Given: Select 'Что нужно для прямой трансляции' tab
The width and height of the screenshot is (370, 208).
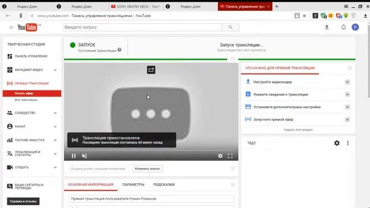Looking at the screenshot, I should [x=280, y=68].
